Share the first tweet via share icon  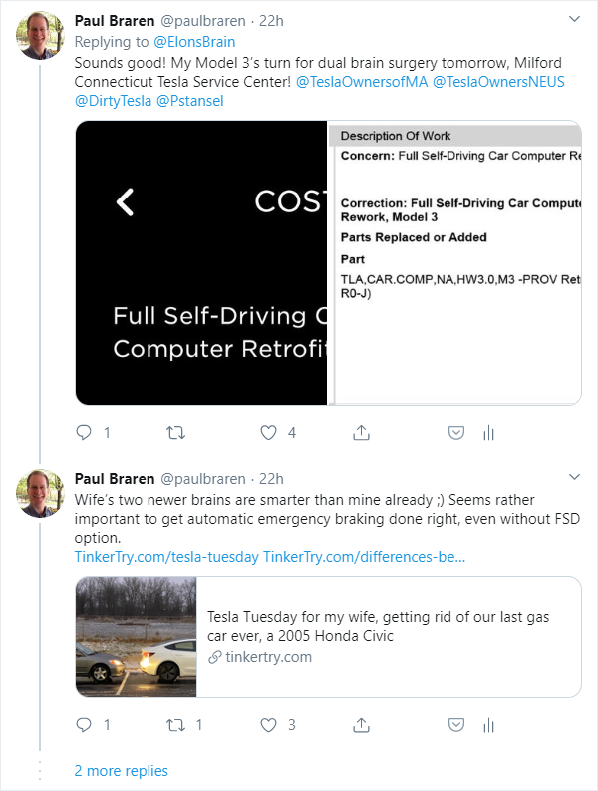tap(361, 432)
